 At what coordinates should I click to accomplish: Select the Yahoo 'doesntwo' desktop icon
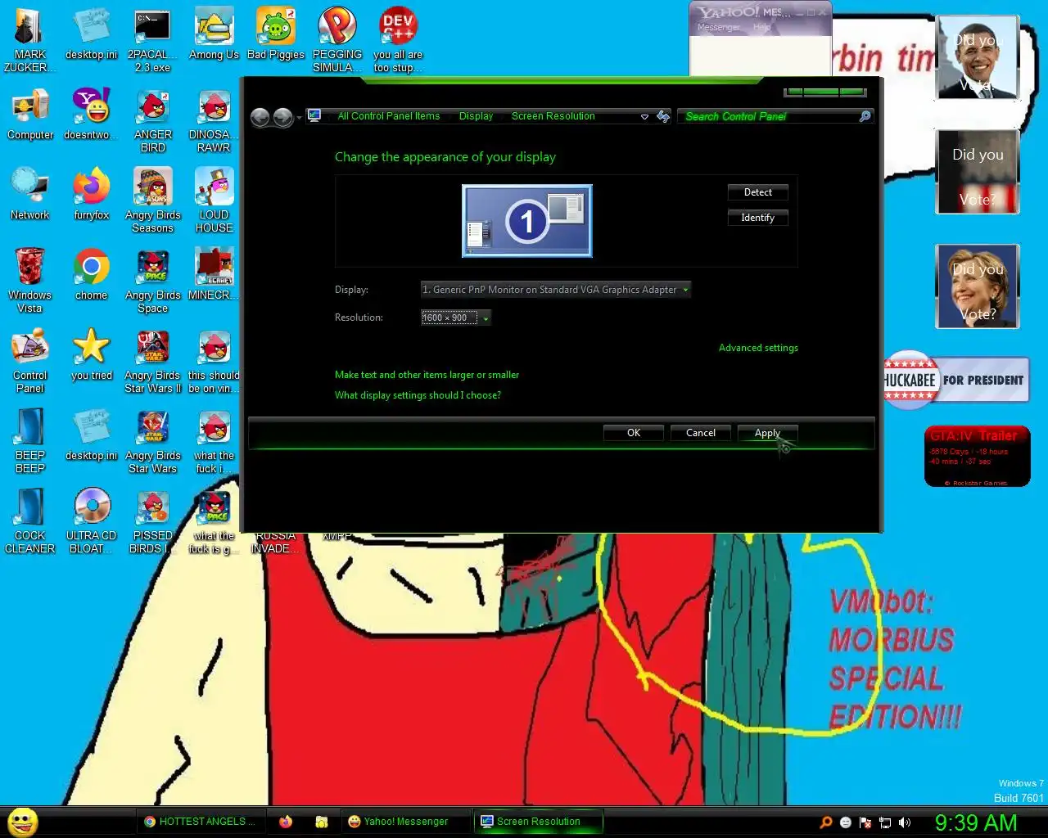[91, 115]
